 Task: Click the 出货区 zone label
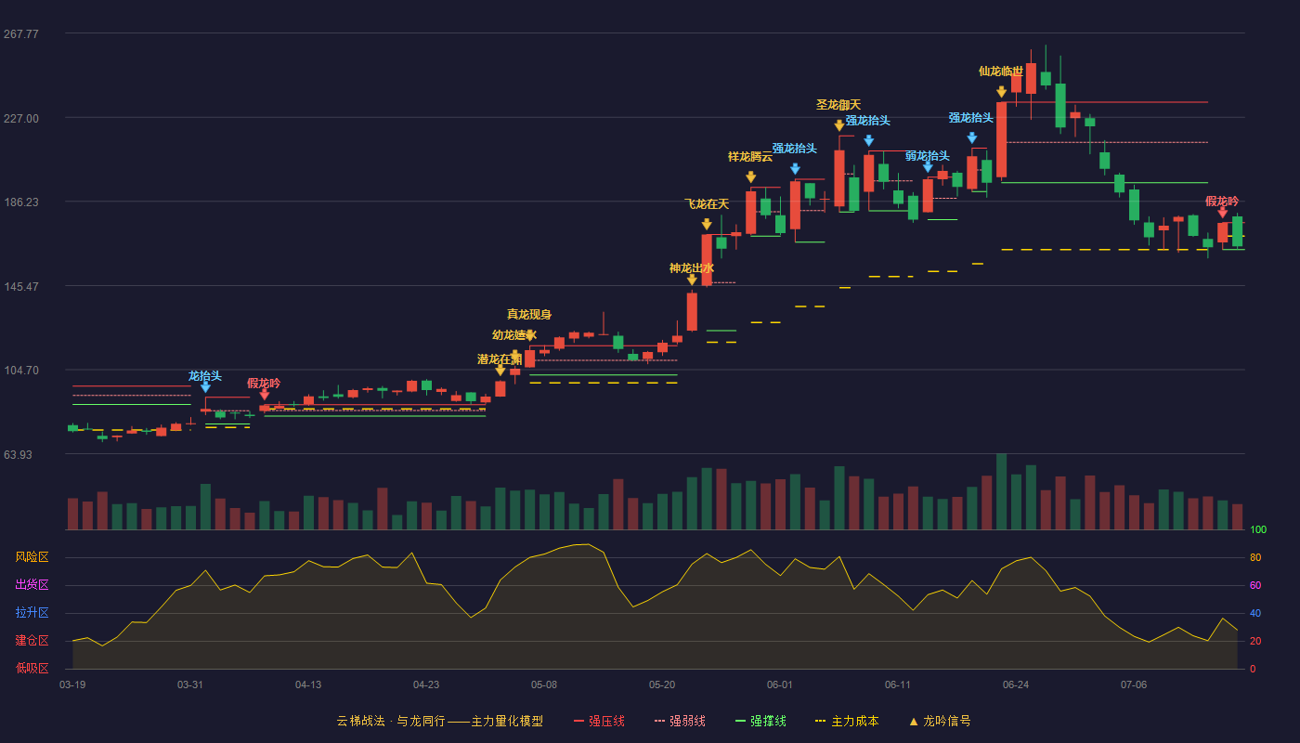[x=32, y=585]
